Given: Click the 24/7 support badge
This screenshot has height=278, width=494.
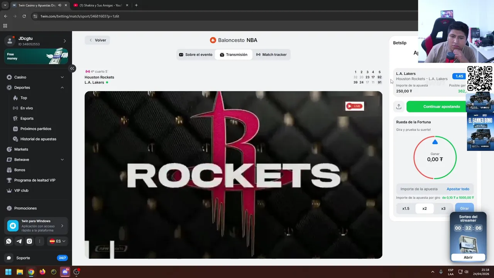Looking at the screenshot, I should click(62, 258).
